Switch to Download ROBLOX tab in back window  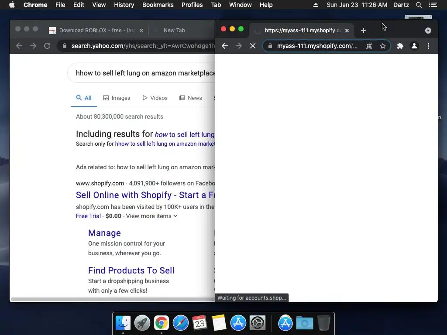[96, 30]
